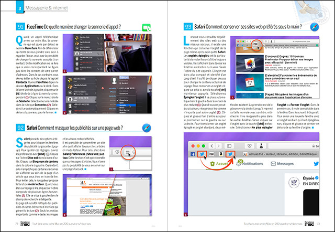Click Safari compass icon beside question 92
Image resolution: width=335 pixels, height=232 pixels.
coord(147,128)
